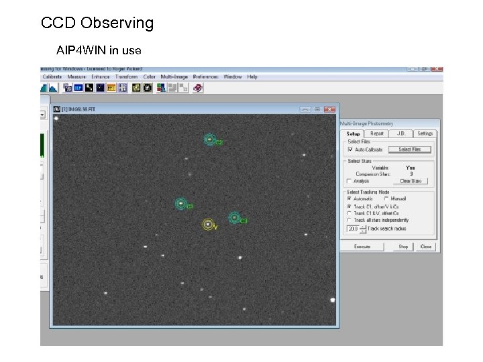Click the grayed-out icon left of red book
The height and width of the screenshot is (362, 483).
pyautogui.click(x=184, y=88)
